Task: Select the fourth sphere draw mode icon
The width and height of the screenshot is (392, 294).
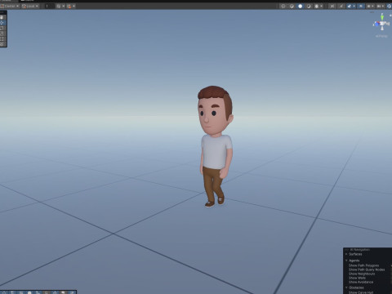Action: click(x=309, y=6)
